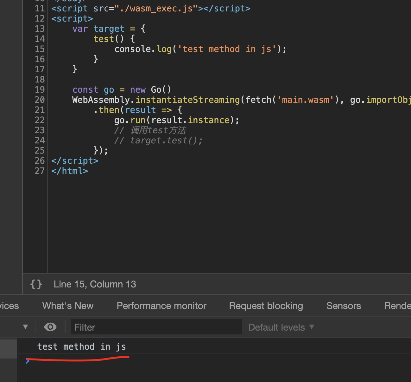
Task: Click line number 27 in the gutter
Action: tap(40, 171)
